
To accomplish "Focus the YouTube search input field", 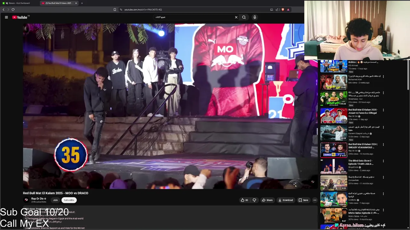I will click(x=195, y=17).
